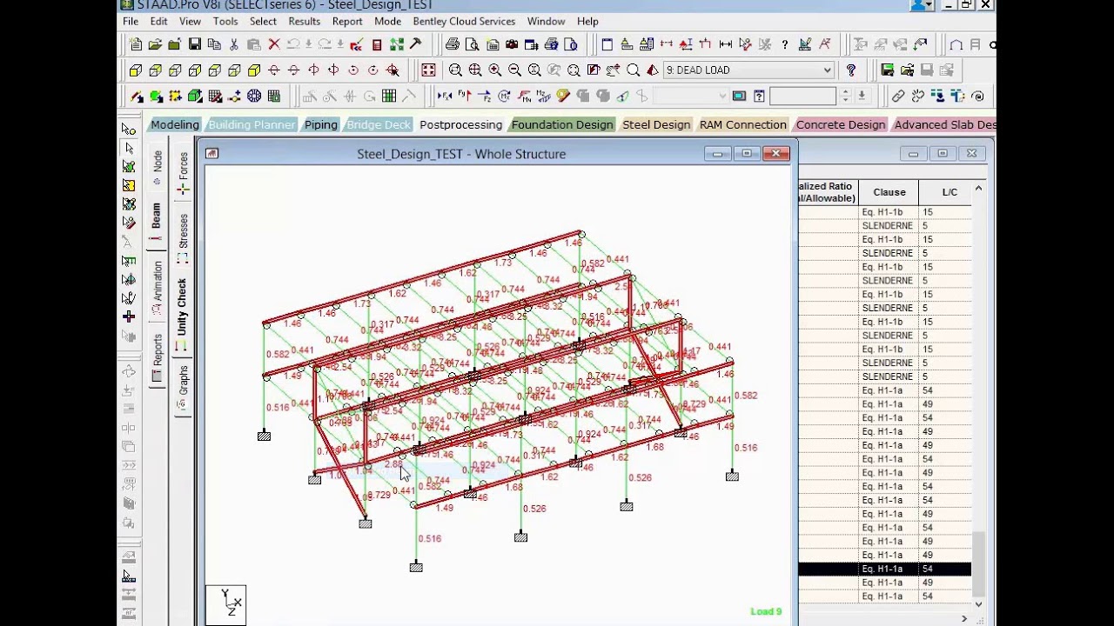Switch to the RAM Connection tab
Screen dimensions: 1114x626
pos(743,124)
